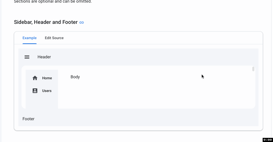Click the empty footer bar right of Footer
Viewport: 273px width, 142px height.
(x=146, y=119)
